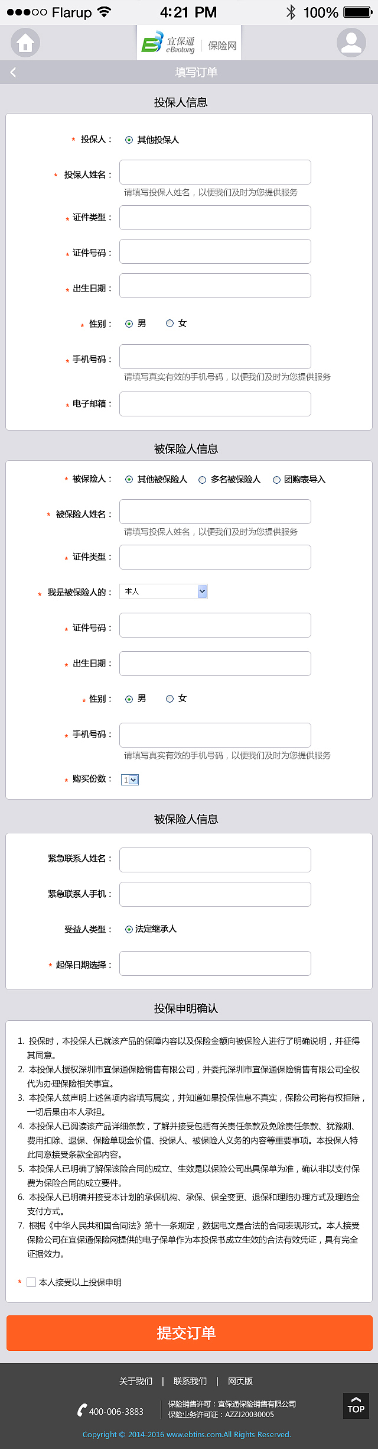Open the 我是被保险人的 relationship dropdown
378x1449 pixels.
(x=163, y=591)
